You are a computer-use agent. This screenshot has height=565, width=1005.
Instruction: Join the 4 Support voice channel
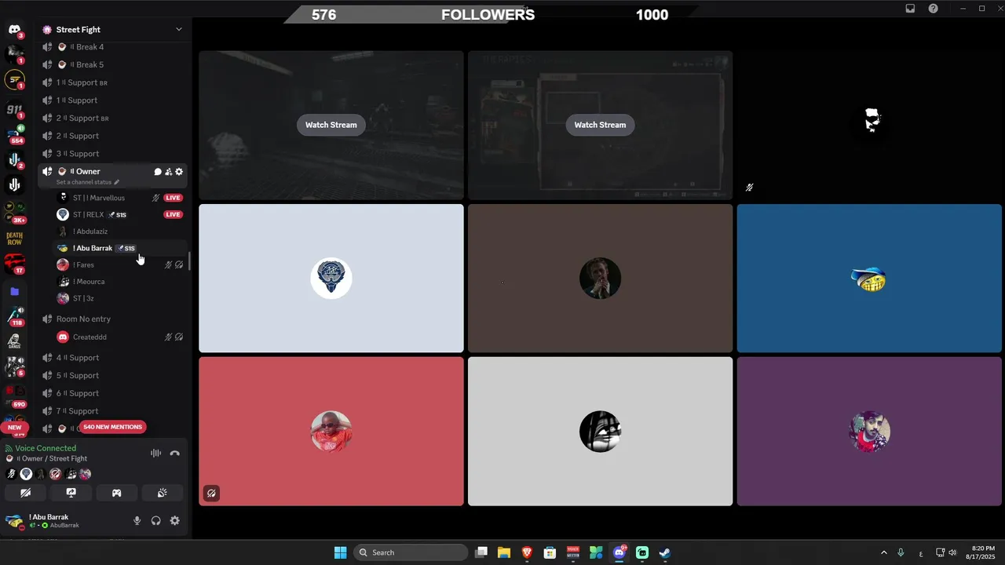pos(113,358)
